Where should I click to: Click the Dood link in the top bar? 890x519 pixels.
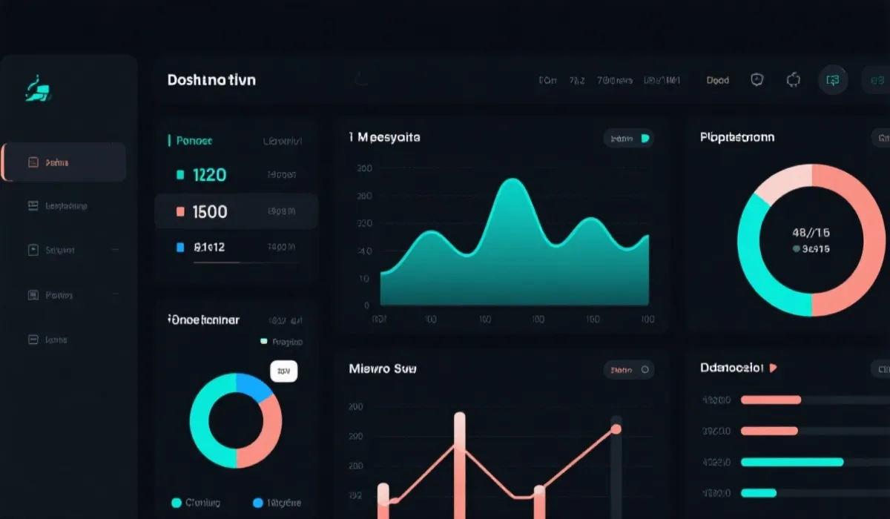717,80
